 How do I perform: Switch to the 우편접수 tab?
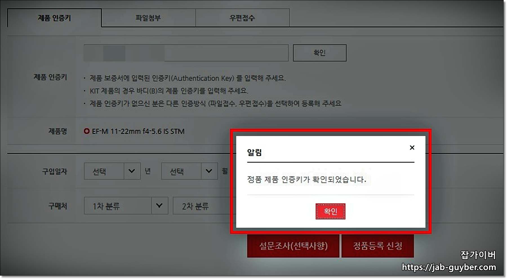coord(242,18)
